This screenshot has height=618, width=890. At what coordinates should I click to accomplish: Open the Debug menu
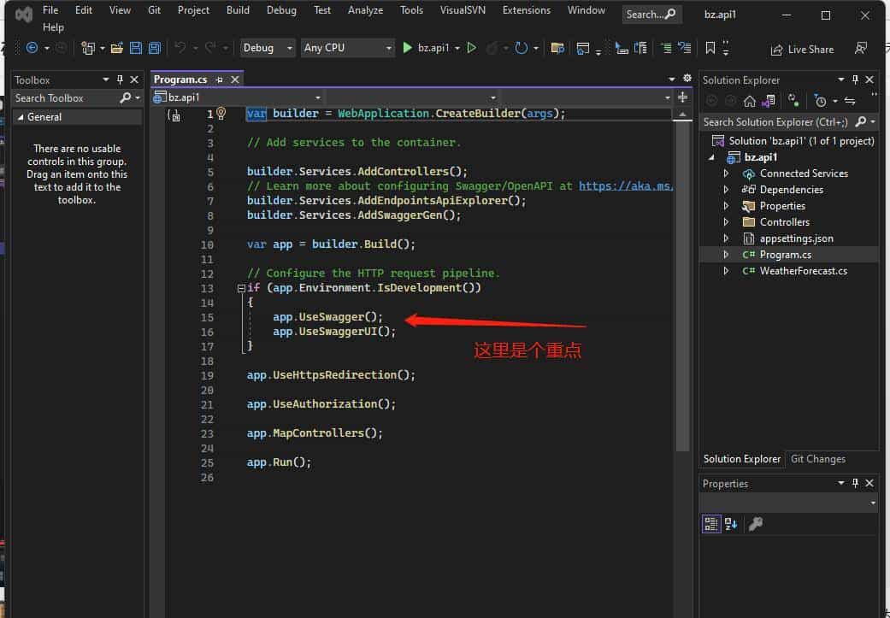(281, 10)
